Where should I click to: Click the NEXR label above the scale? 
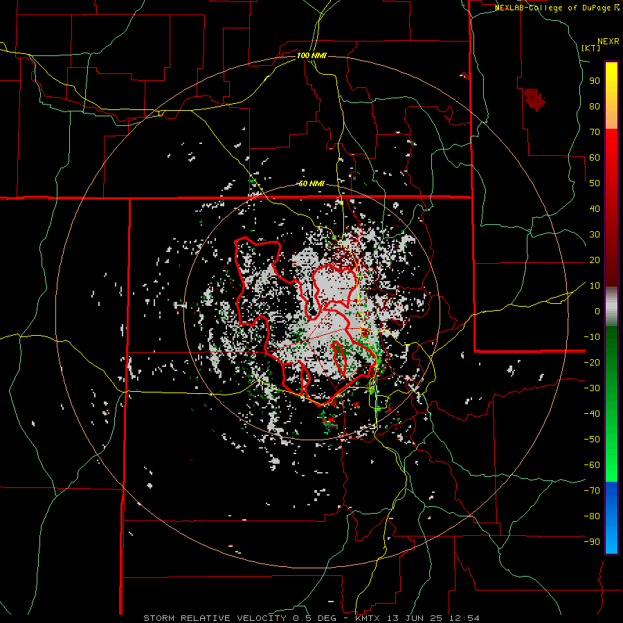608,42
